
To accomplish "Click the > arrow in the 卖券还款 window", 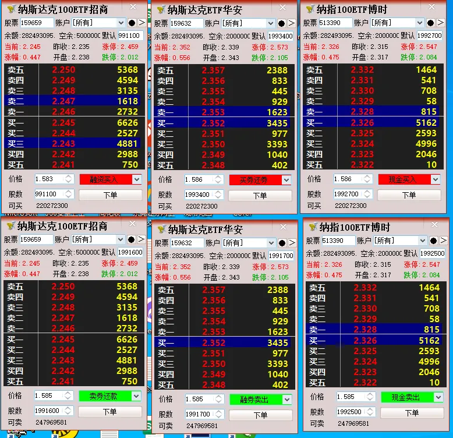I will pyautogui.click(x=141, y=239).
